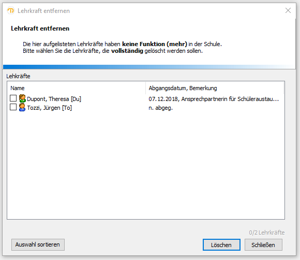Click the orange app logo in title bar
Screen dimensions: 300x260
pos(11,11)
